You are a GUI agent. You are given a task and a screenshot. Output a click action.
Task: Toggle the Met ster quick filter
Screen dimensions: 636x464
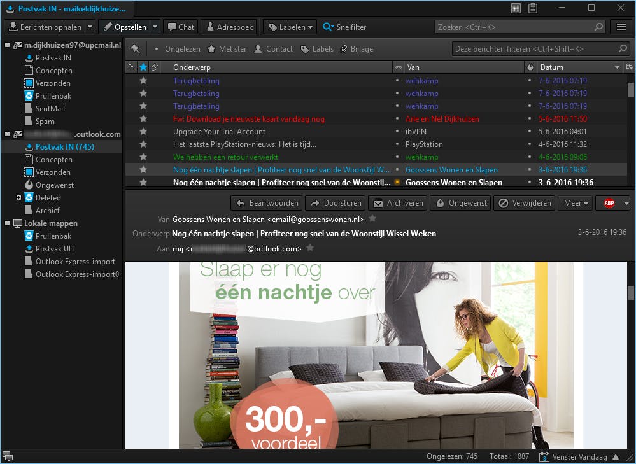coord(227,49)
